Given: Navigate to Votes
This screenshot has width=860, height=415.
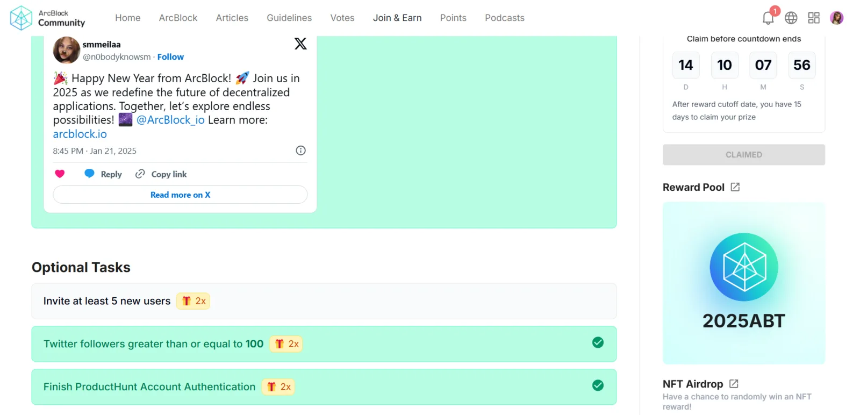Looking at the screenshot, I should click(x=342, y=18).
